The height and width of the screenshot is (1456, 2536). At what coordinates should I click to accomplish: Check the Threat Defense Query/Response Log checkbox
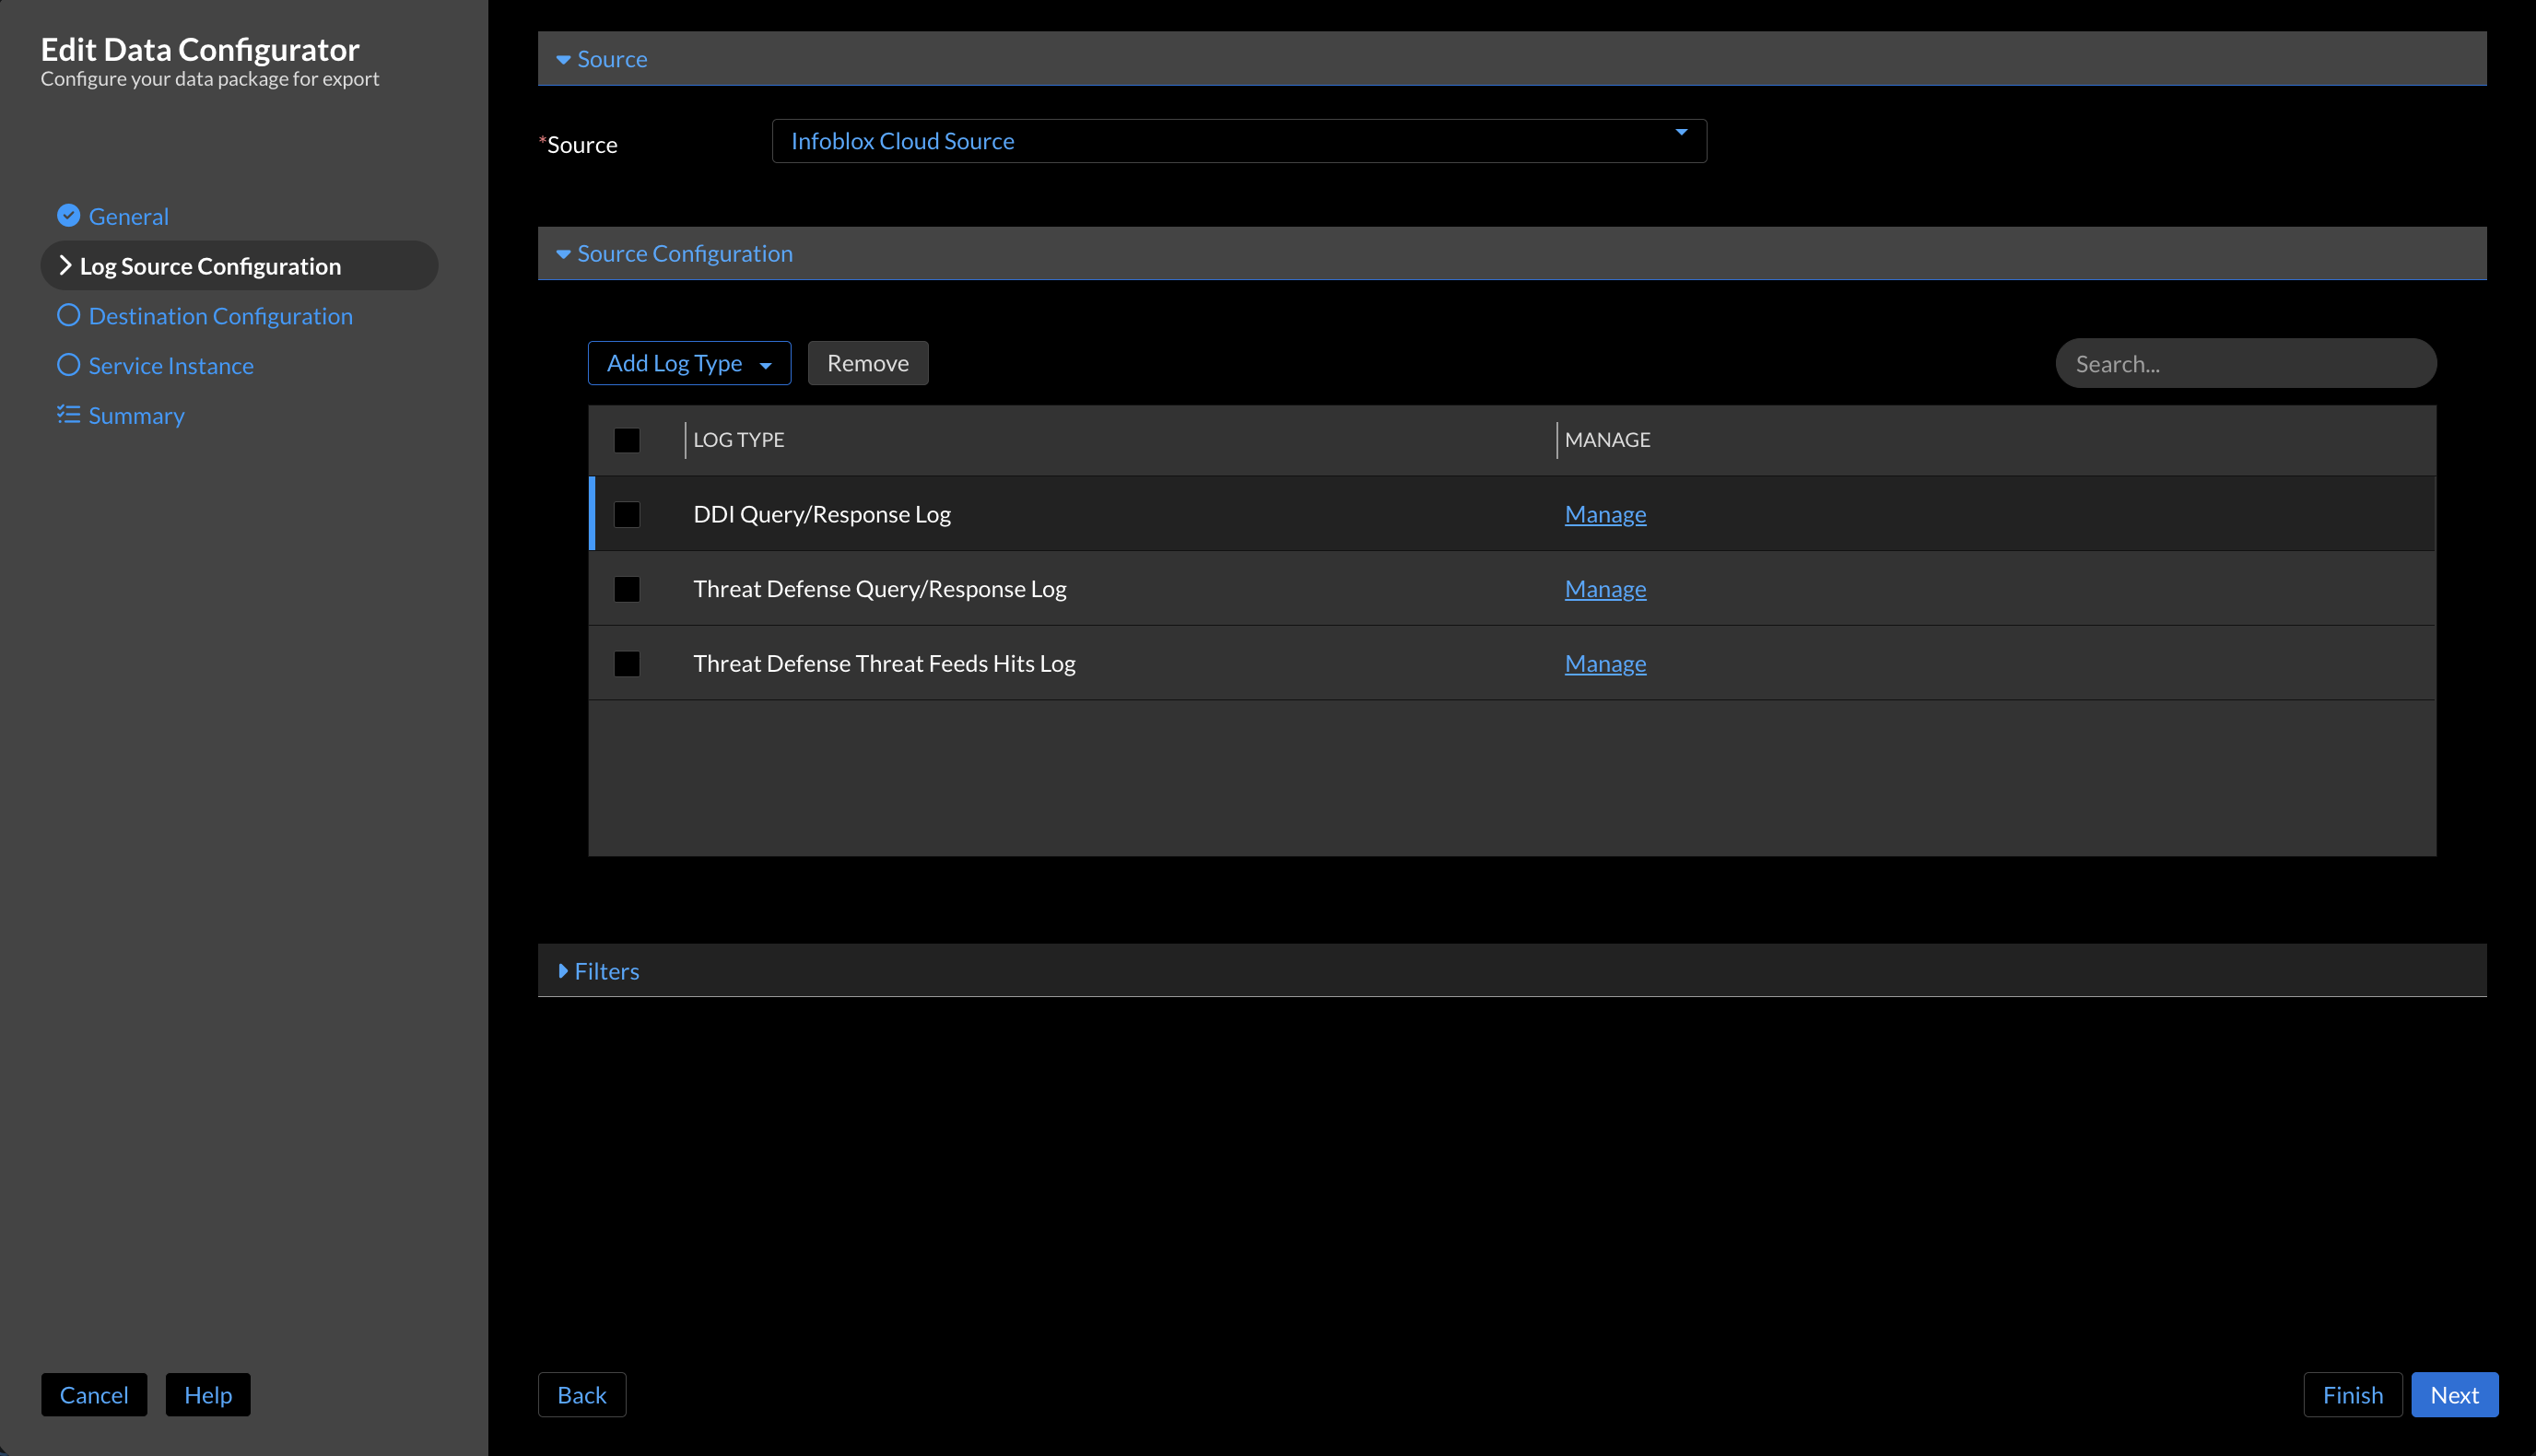coord(627,588)
